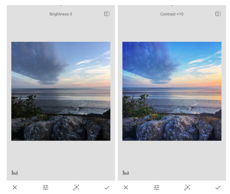The width and height of the screenshot is (230, 194).
Task: Click slider center tick above Brightness
Action: point(61,6)
